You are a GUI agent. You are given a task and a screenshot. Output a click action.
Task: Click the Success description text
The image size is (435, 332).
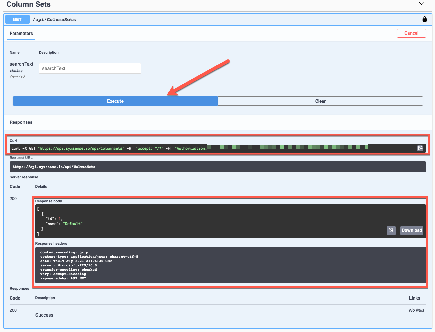(44, 315)
